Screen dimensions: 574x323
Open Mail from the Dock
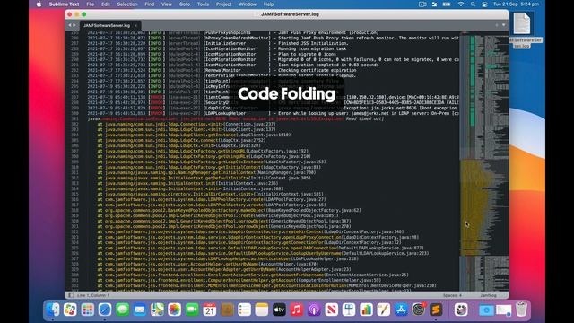140,310
